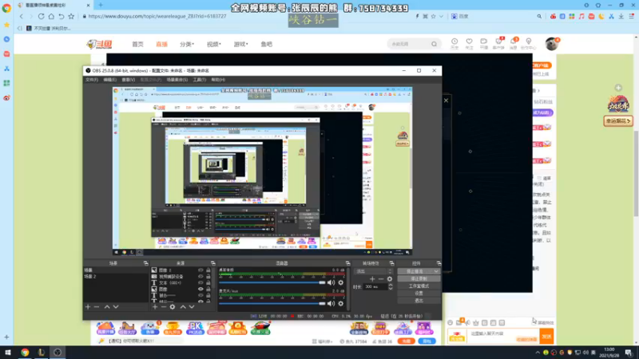Image resolution: width=639 pixels, height=359 pixels.
Task: Open the transition properties gear
Action: point(390,278)
